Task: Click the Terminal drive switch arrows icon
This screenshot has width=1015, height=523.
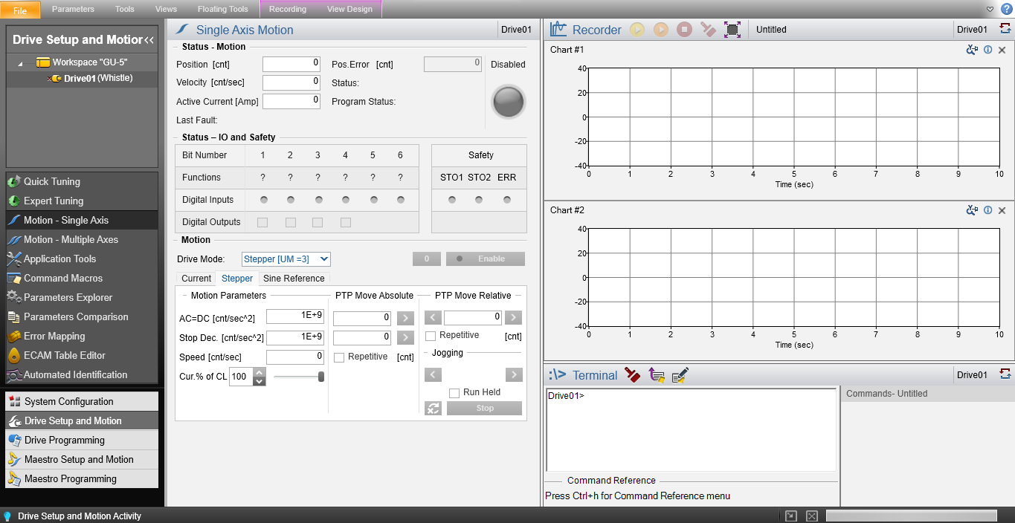Action: (x=1005, y=374)
